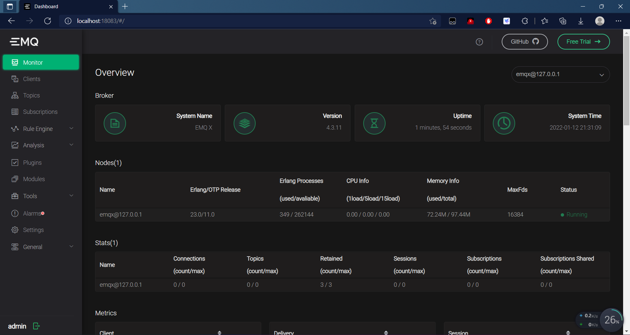Screen dimensions: 630x335
Task: Click emqx@127.0.0.1 in the Nodes table
Action: (121, 215)
